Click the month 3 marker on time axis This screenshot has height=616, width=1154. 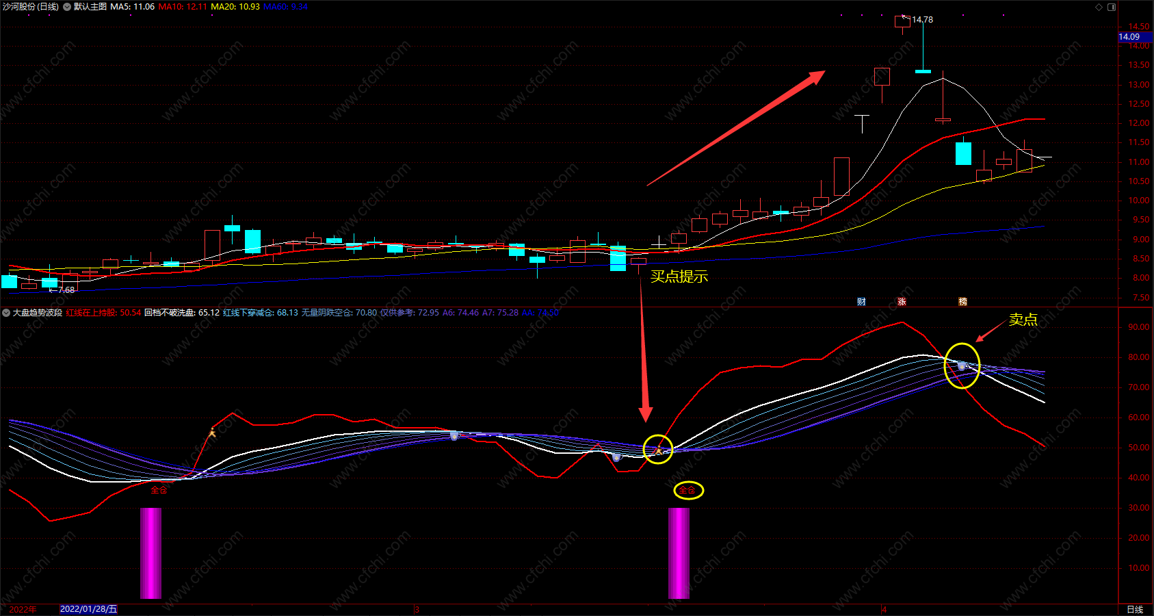click(x=417, y=609)
